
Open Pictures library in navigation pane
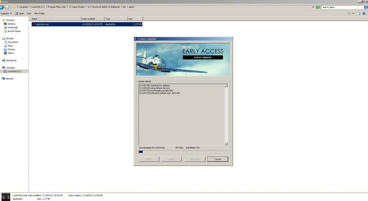click(x=11, y=49)
